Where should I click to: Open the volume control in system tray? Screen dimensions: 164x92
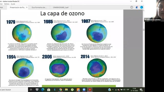pos(124,90)
